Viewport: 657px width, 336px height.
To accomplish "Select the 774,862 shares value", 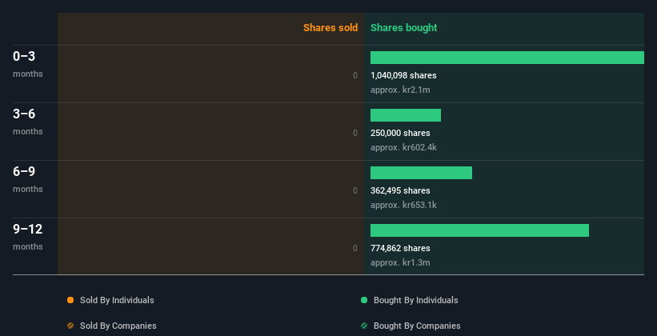I will click(x=400, y=249).
